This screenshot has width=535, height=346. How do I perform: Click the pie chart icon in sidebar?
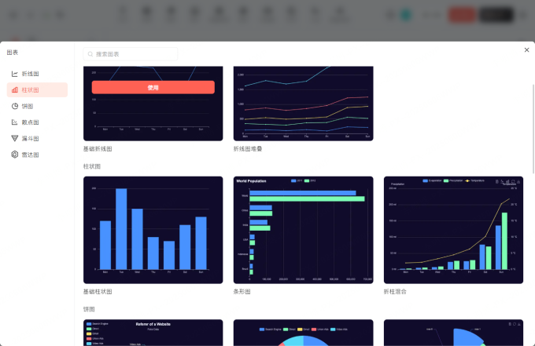[15, 106]
